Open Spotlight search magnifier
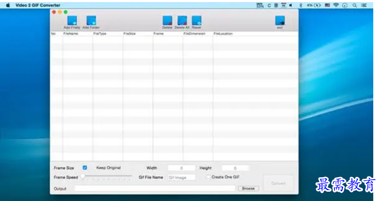The image size is (380, 201). 355,5
